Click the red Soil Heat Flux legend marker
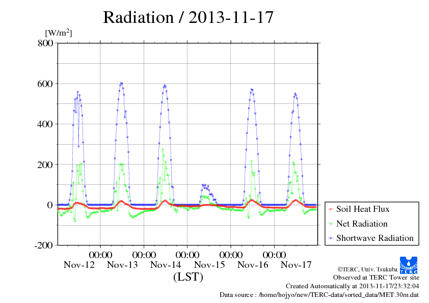Screen dimensions: 429x303 point(331,209)
